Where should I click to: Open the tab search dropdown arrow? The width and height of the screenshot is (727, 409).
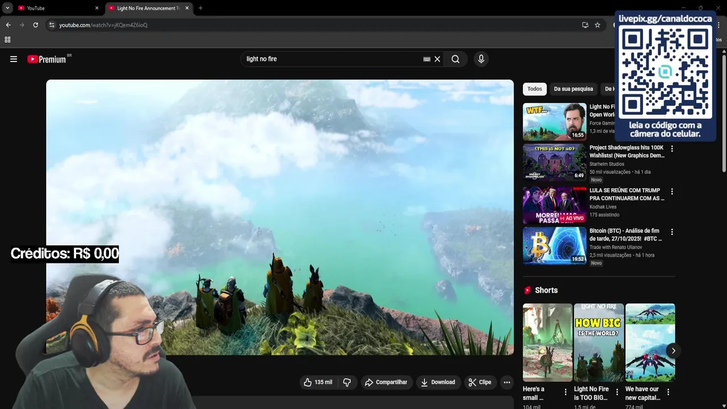pos(7,8)
